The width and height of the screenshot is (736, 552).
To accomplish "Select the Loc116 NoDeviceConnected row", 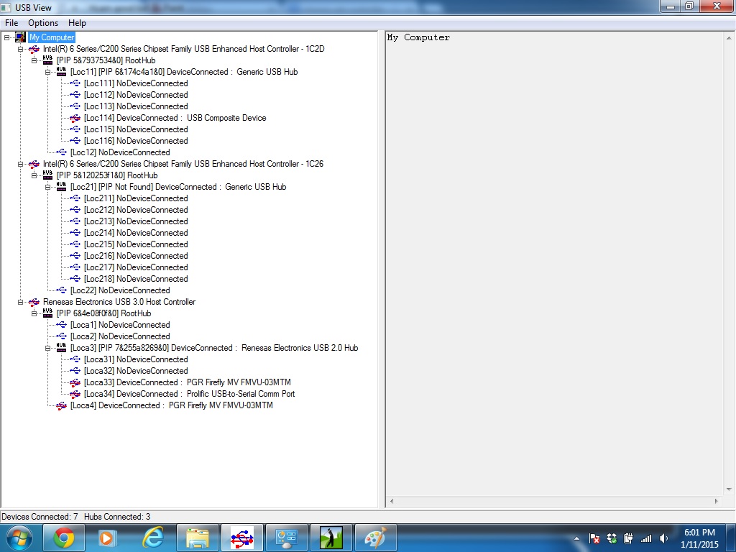I will [x=136, y=141].
